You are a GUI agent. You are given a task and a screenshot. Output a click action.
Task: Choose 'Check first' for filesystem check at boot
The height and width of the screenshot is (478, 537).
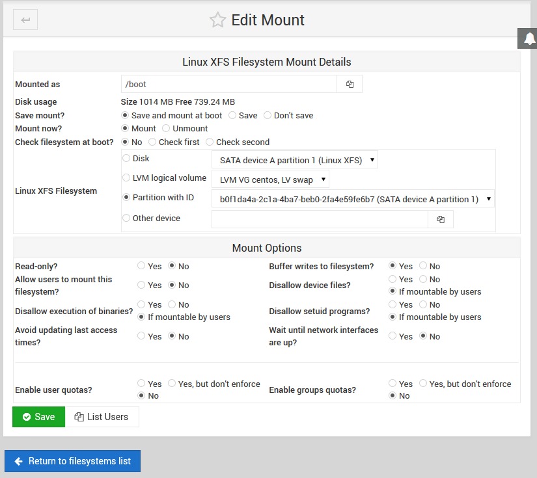pyautogui.click(x=152, y=142)
